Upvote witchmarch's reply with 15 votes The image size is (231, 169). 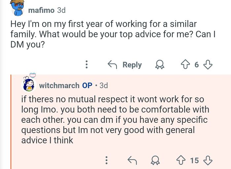point(181,160)
